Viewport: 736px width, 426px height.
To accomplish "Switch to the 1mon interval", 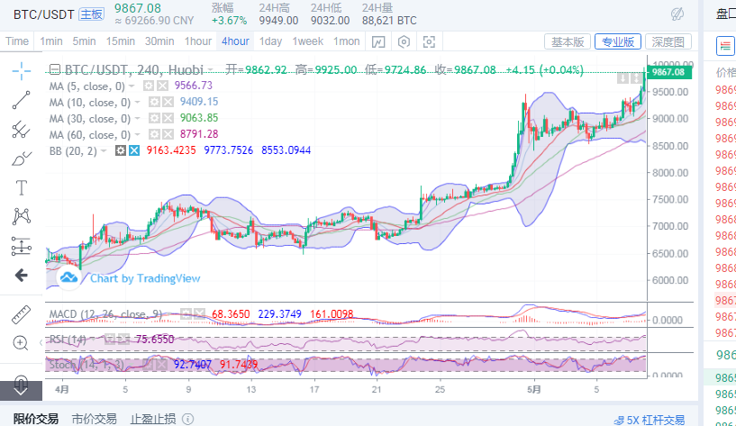I will point(347,41).
